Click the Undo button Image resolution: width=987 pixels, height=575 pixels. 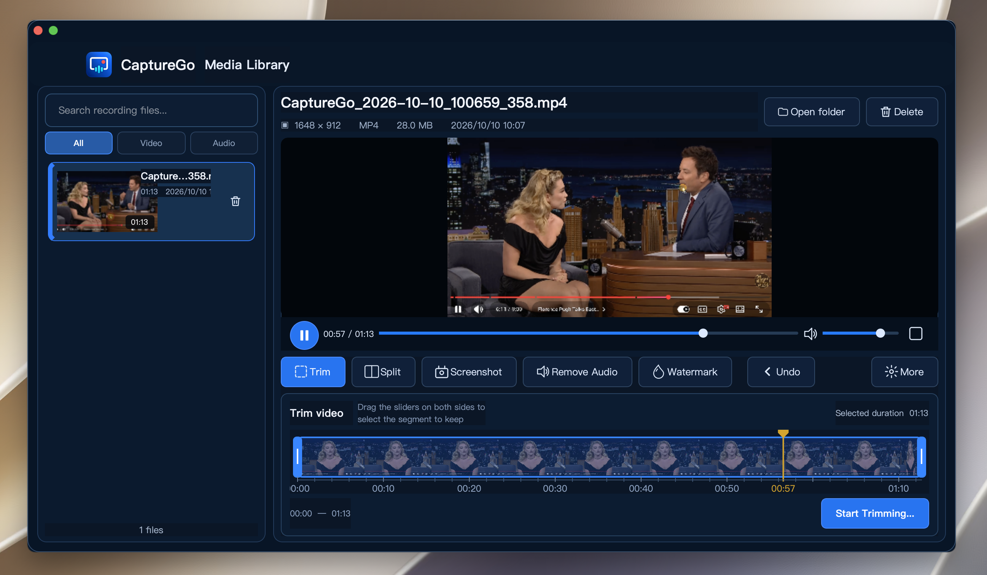pyautogui.click(x=781, y=372)
